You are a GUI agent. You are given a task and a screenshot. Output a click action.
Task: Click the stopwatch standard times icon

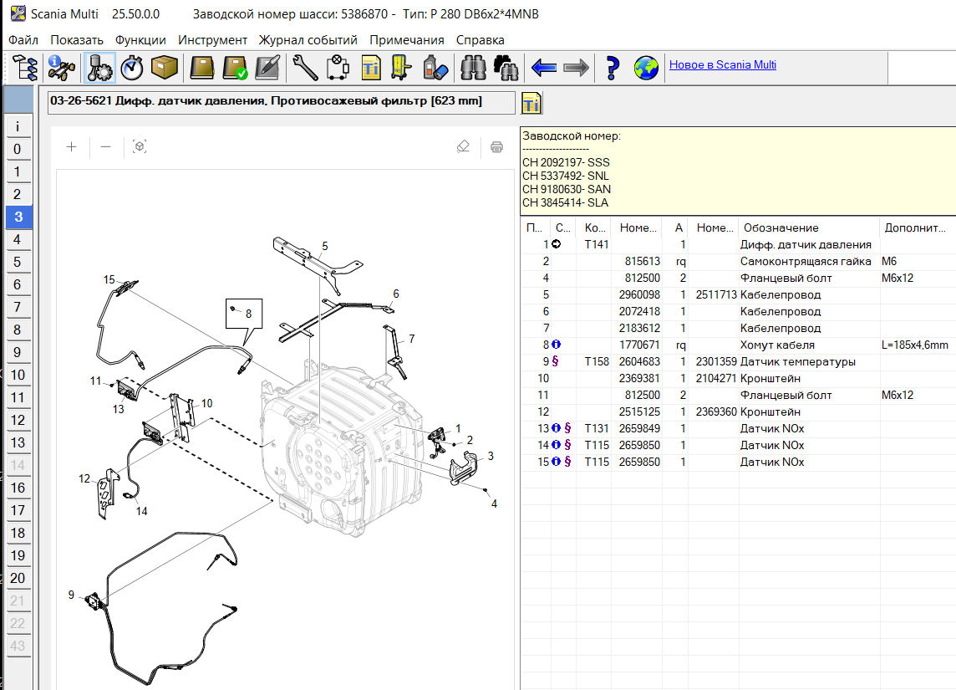pyautogui.click(x=132, y=67)
